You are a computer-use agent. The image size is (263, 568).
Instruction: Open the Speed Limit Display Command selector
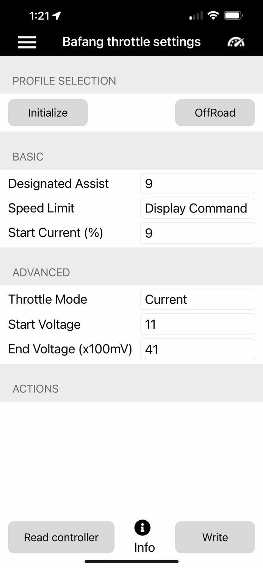pos(197,208)
